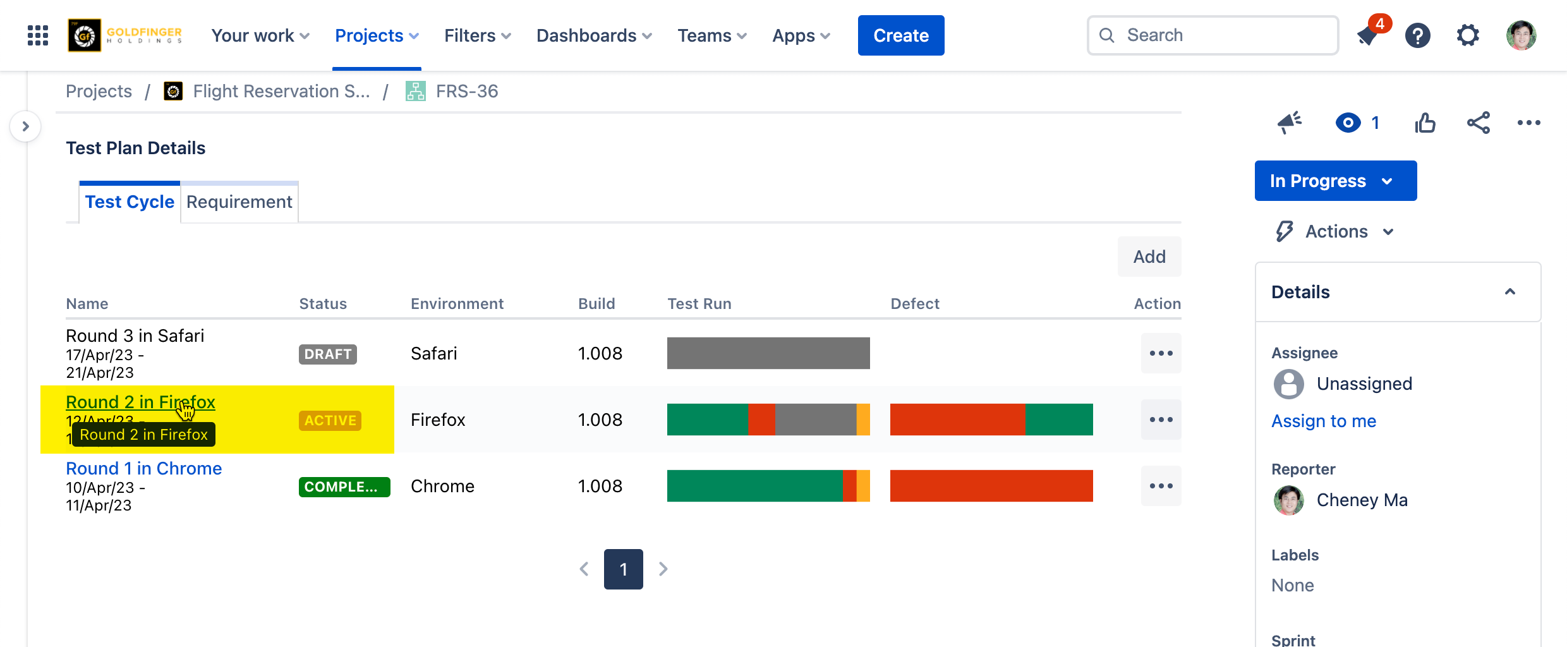This screenshot has width=1567, height=647.
Task: Click the Firefox test run progress bar
Action: tap(768, 420)
